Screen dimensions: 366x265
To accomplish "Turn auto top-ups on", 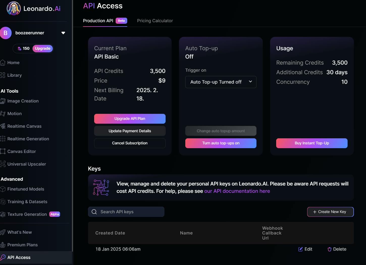I will [221, 143].
